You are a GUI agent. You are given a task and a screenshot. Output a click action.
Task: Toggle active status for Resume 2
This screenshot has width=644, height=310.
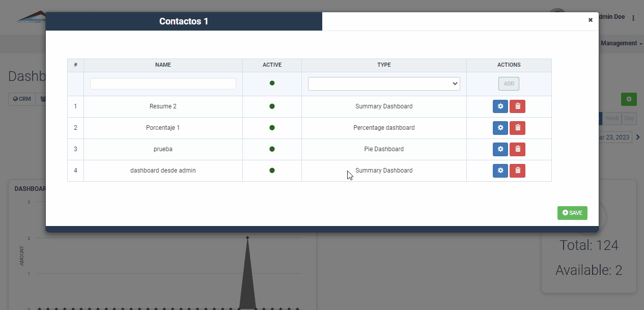[x=272, y=106]
